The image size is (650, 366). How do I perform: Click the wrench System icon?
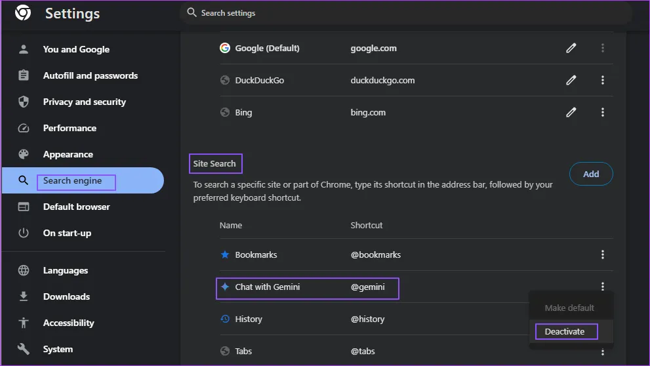coord(24,349)
